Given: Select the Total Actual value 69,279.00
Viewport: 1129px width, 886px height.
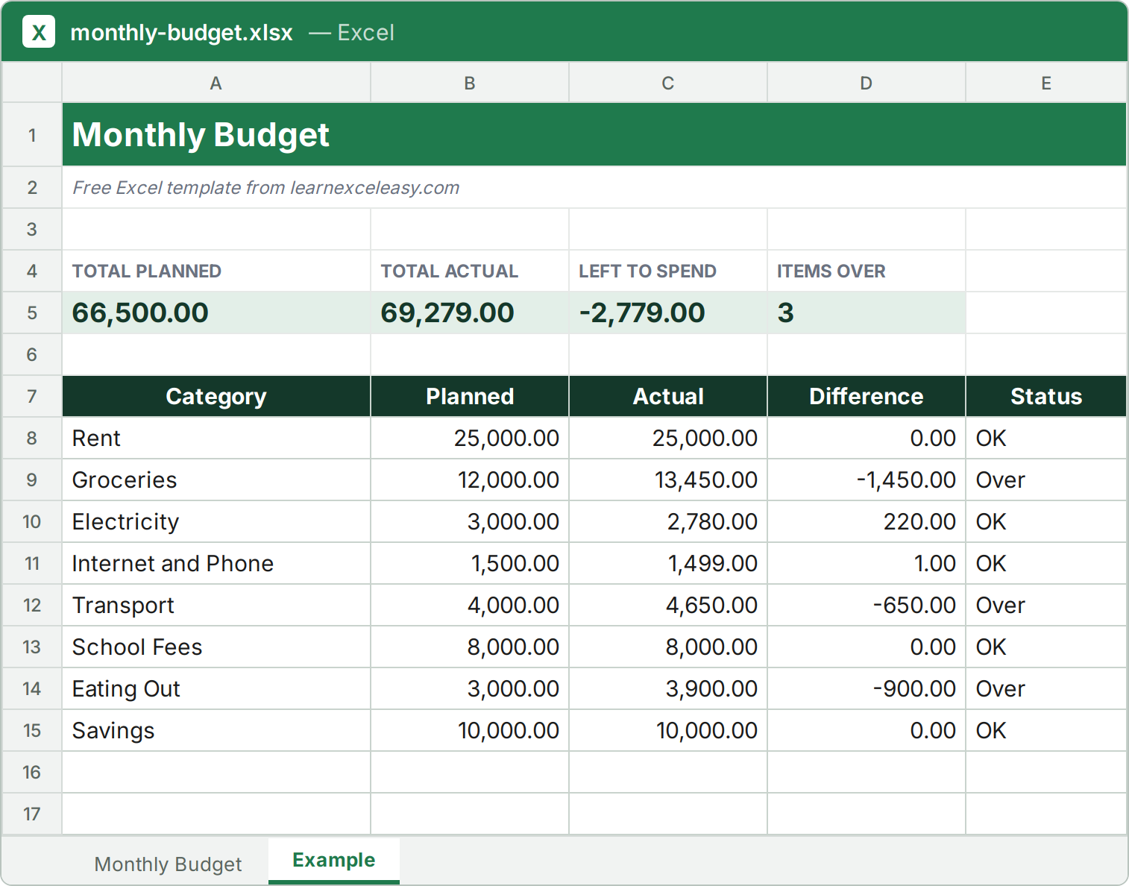Looking at the screenshot, I should coord(470,312).
